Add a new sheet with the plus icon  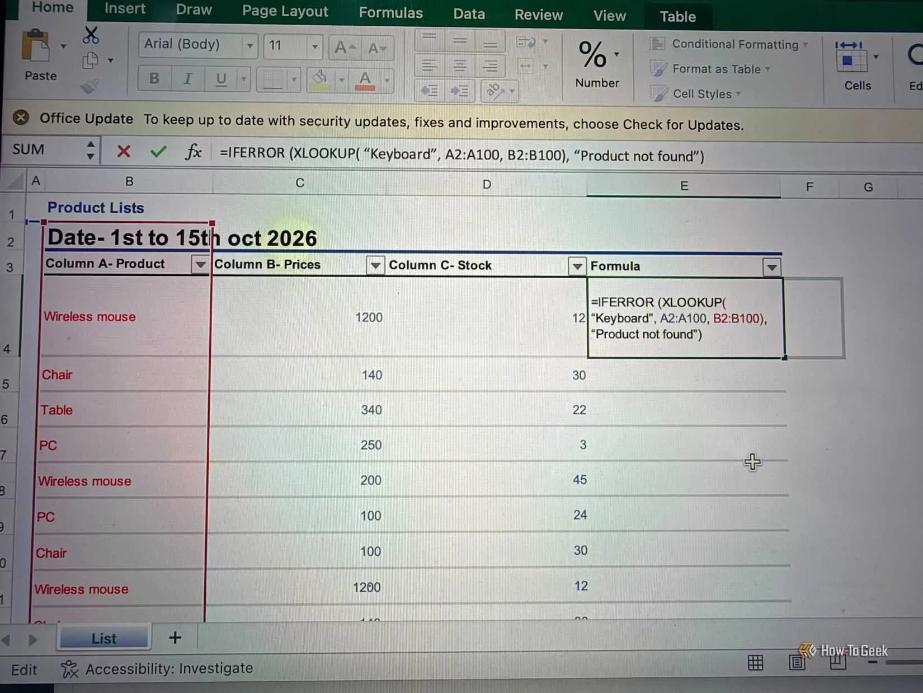tap(175, 638)
